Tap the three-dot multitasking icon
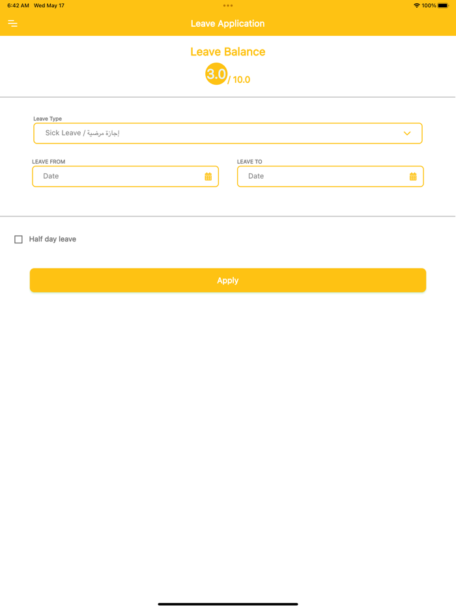Viewport: 456px width, 609px height. [x=228, y=6]
